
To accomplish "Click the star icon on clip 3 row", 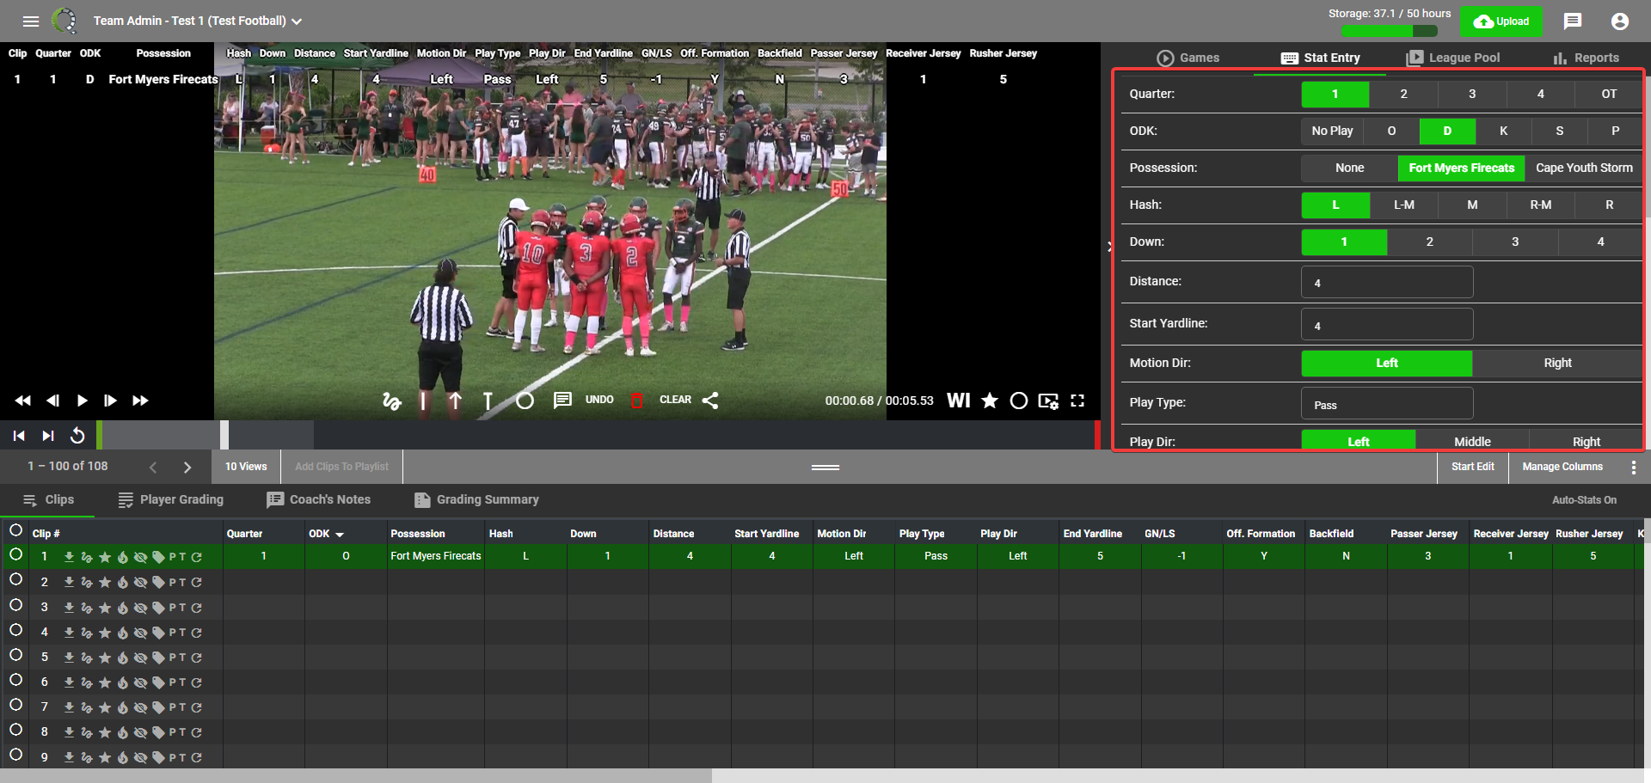I will 105,608.
